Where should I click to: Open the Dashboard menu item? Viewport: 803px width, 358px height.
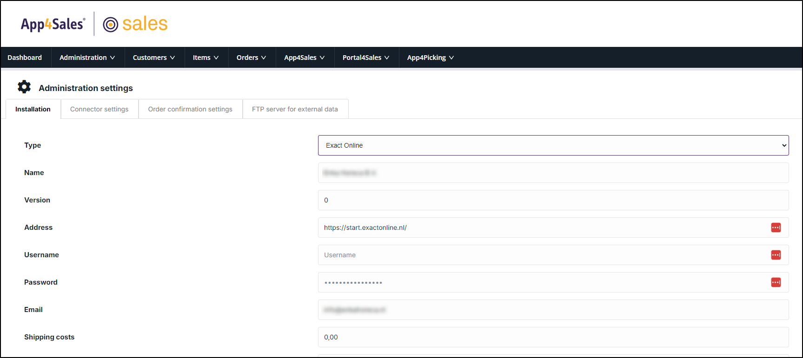25,58
